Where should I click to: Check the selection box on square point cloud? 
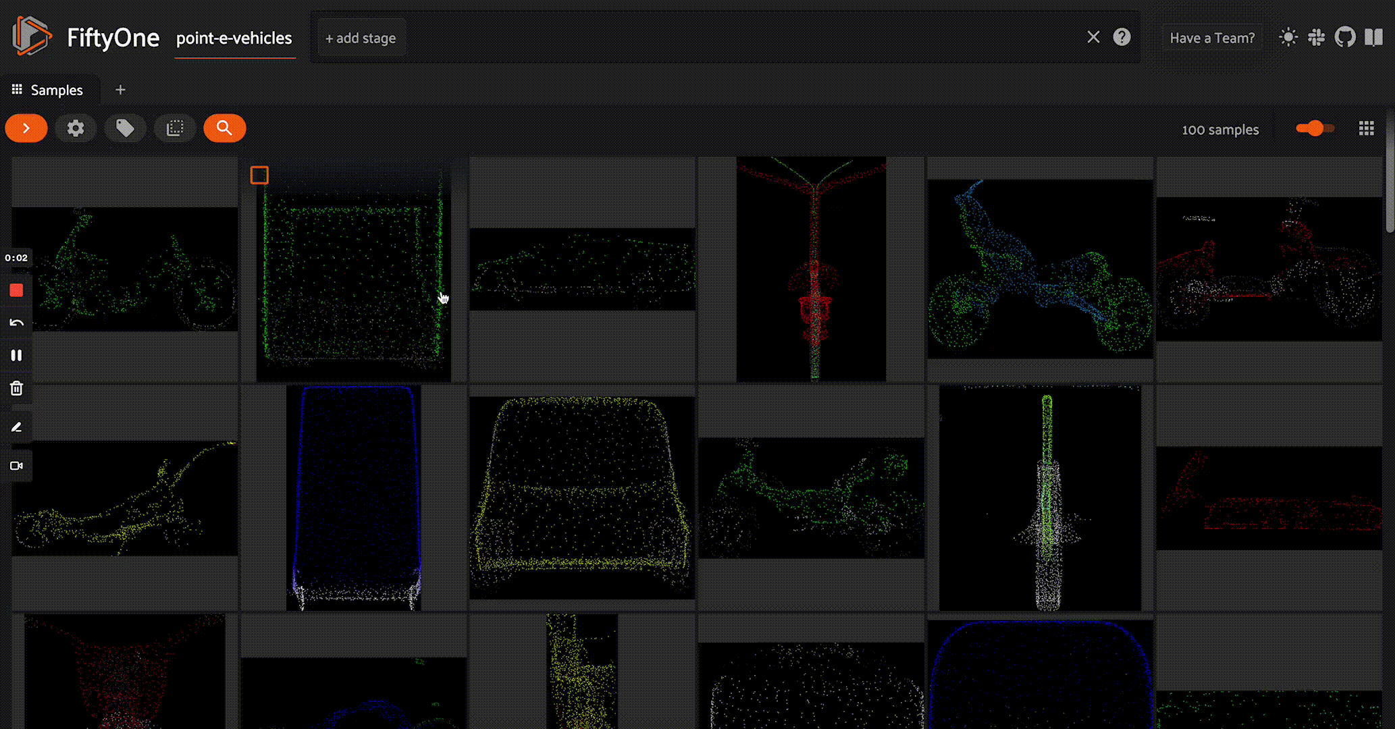(259, 175)
